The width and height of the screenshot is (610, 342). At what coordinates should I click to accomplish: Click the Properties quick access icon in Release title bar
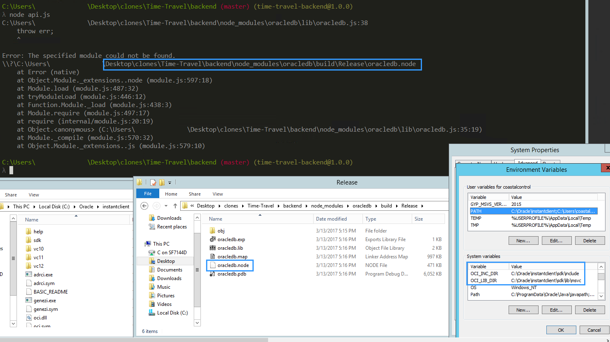pyautogui.click(x=153, y=182)
